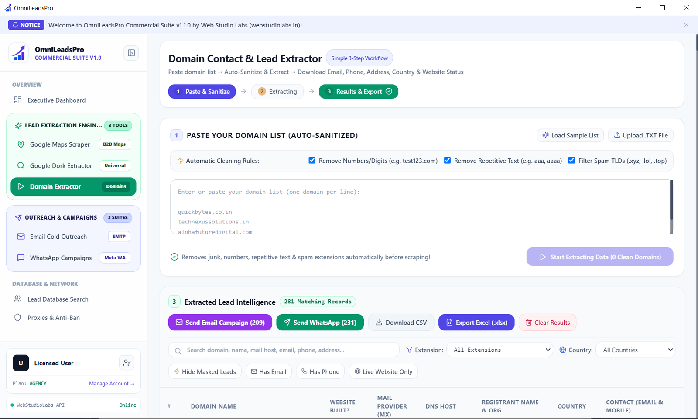Click the filter funnel icon near Extension
The height and width of the screenshot is (419, 698).
coord(409,350)
